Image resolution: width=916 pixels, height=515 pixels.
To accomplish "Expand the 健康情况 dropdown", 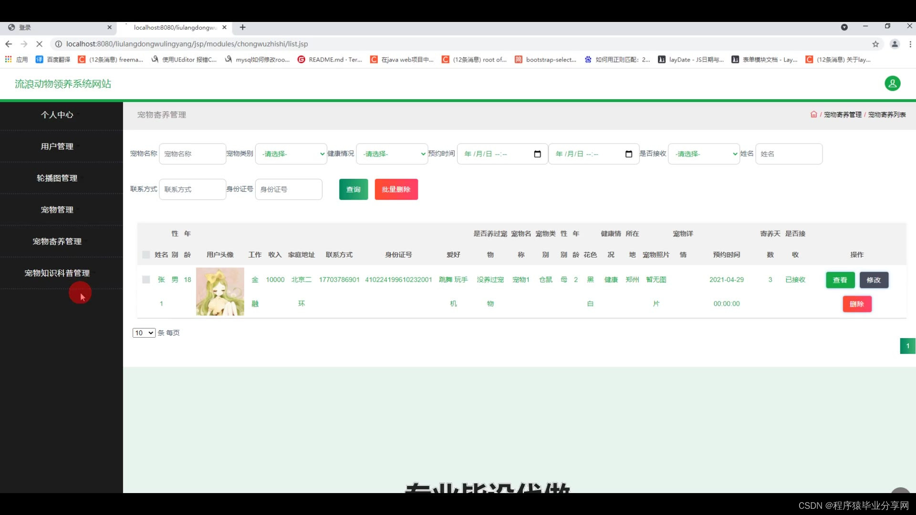I will (x=392, y=154).
